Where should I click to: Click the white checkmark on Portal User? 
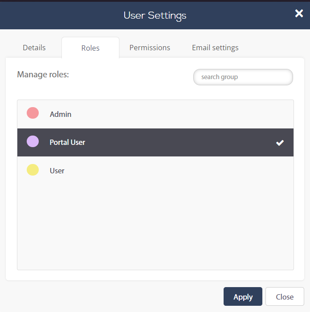(x=280, y=143)
